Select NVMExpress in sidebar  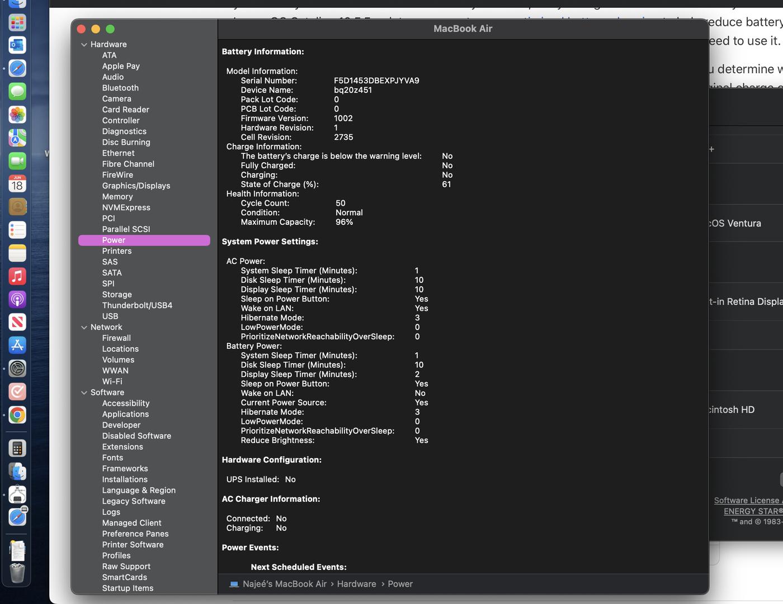(x=126, y=207)
